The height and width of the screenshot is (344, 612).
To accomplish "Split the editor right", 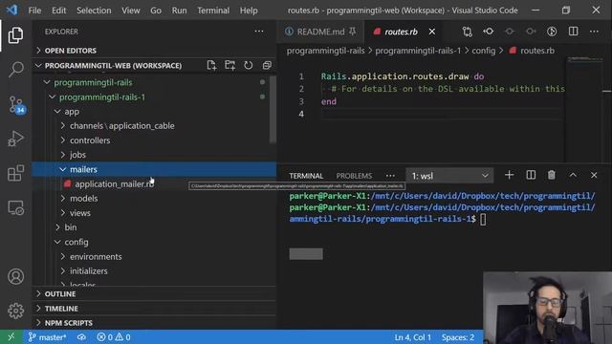I will (573, 32).
